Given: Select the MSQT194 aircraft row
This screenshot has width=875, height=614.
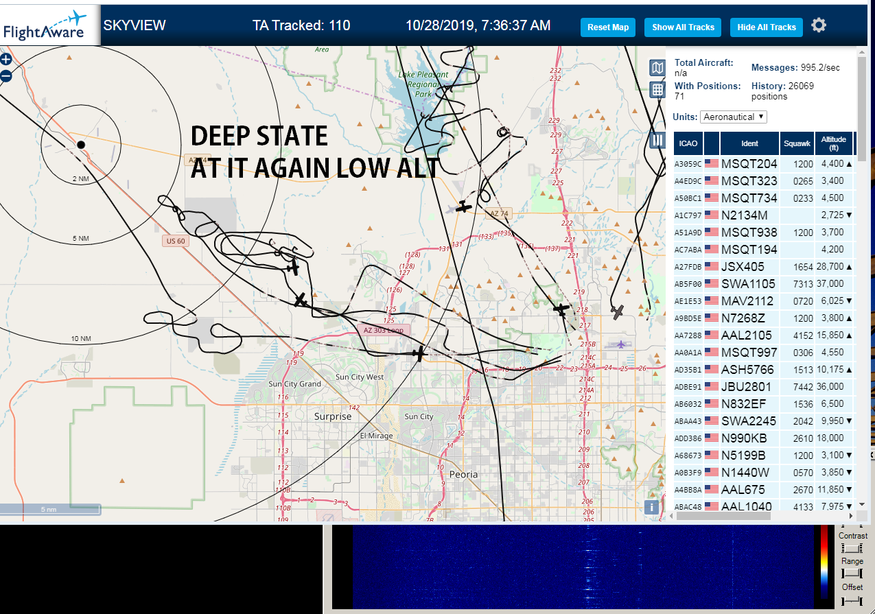Looking at the screenshot, I should (763, 250).
